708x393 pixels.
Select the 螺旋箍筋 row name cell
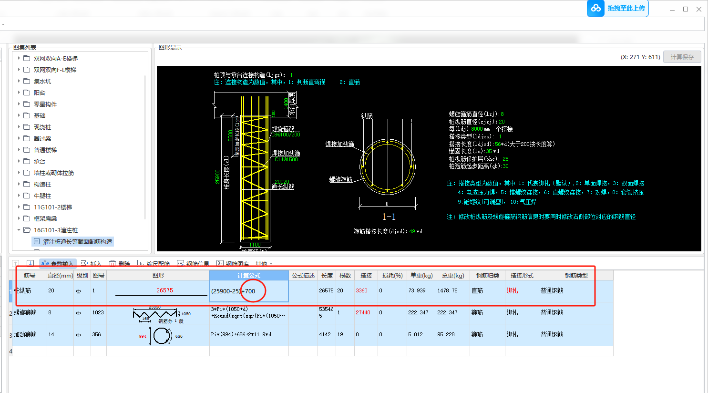[x=30, y=313]
